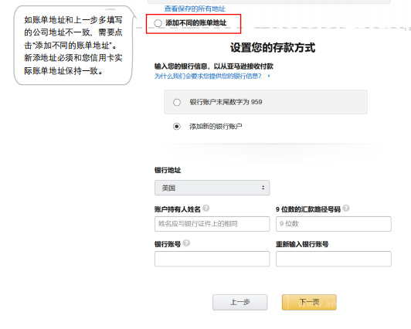
Task: Click the dropdown arrows on 美国 selector
Action: click(263, 188)
